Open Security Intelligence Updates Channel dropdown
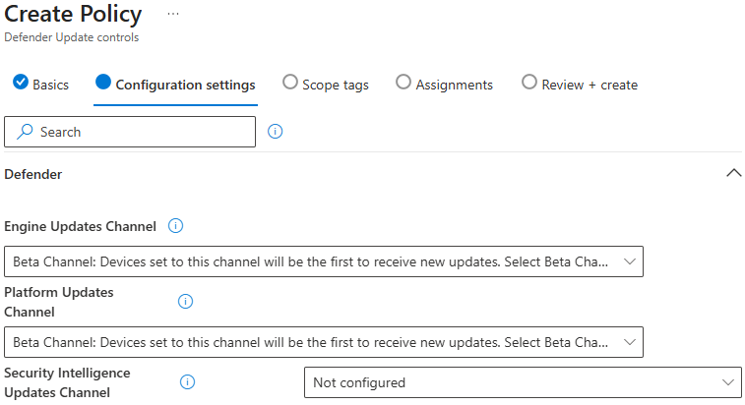The width and height of the screenshot is (745, 405). click(523, 382)
